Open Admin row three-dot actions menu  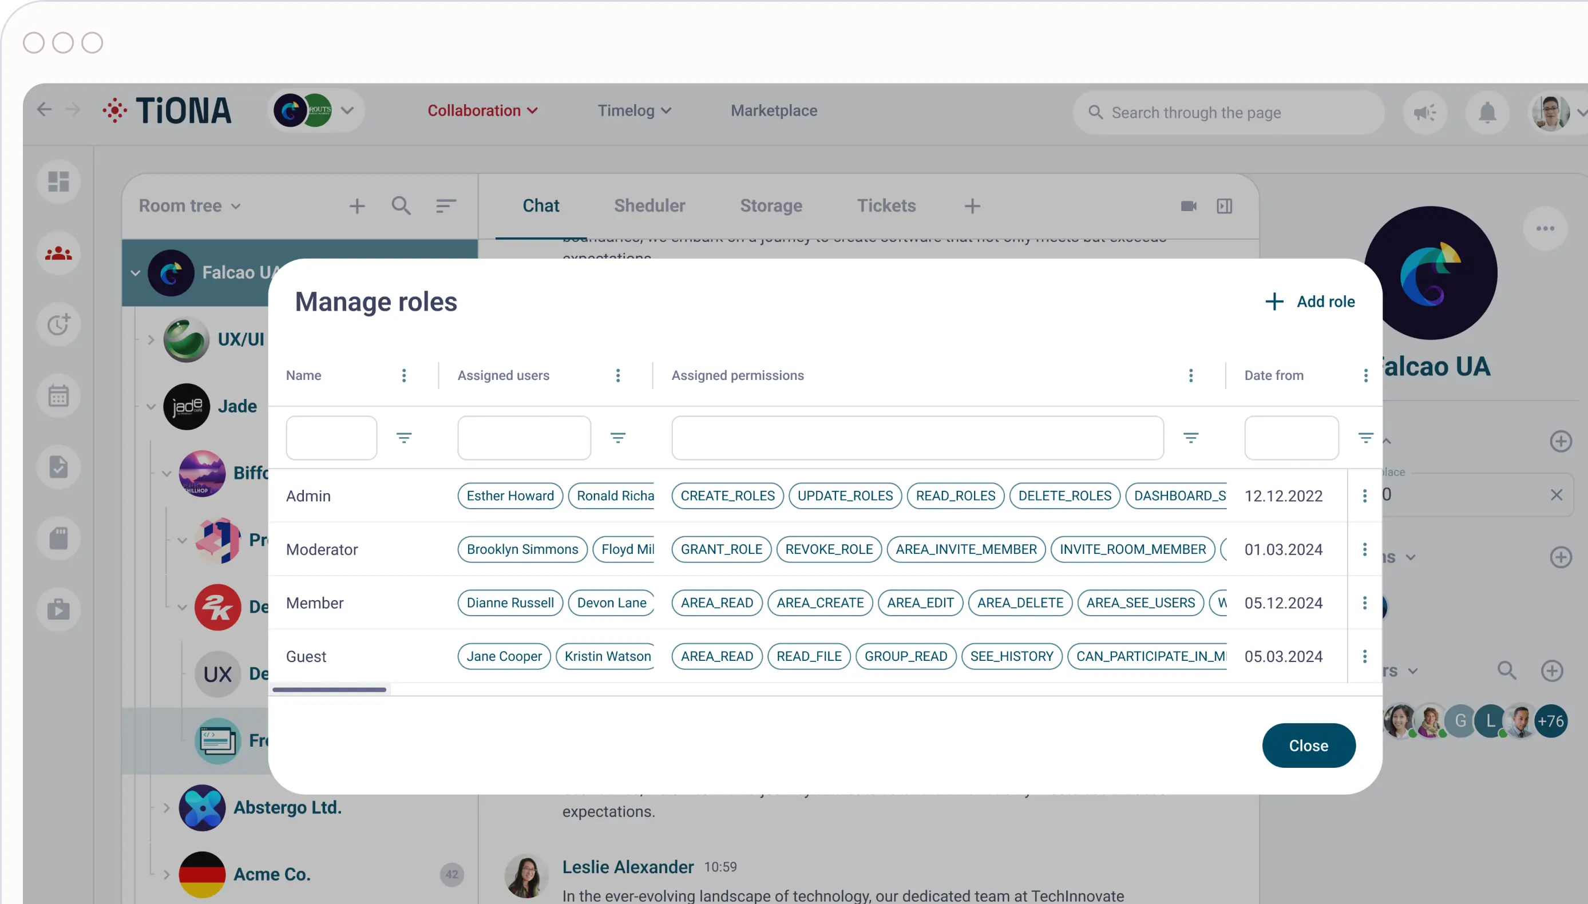click(x=1364, y=495)
